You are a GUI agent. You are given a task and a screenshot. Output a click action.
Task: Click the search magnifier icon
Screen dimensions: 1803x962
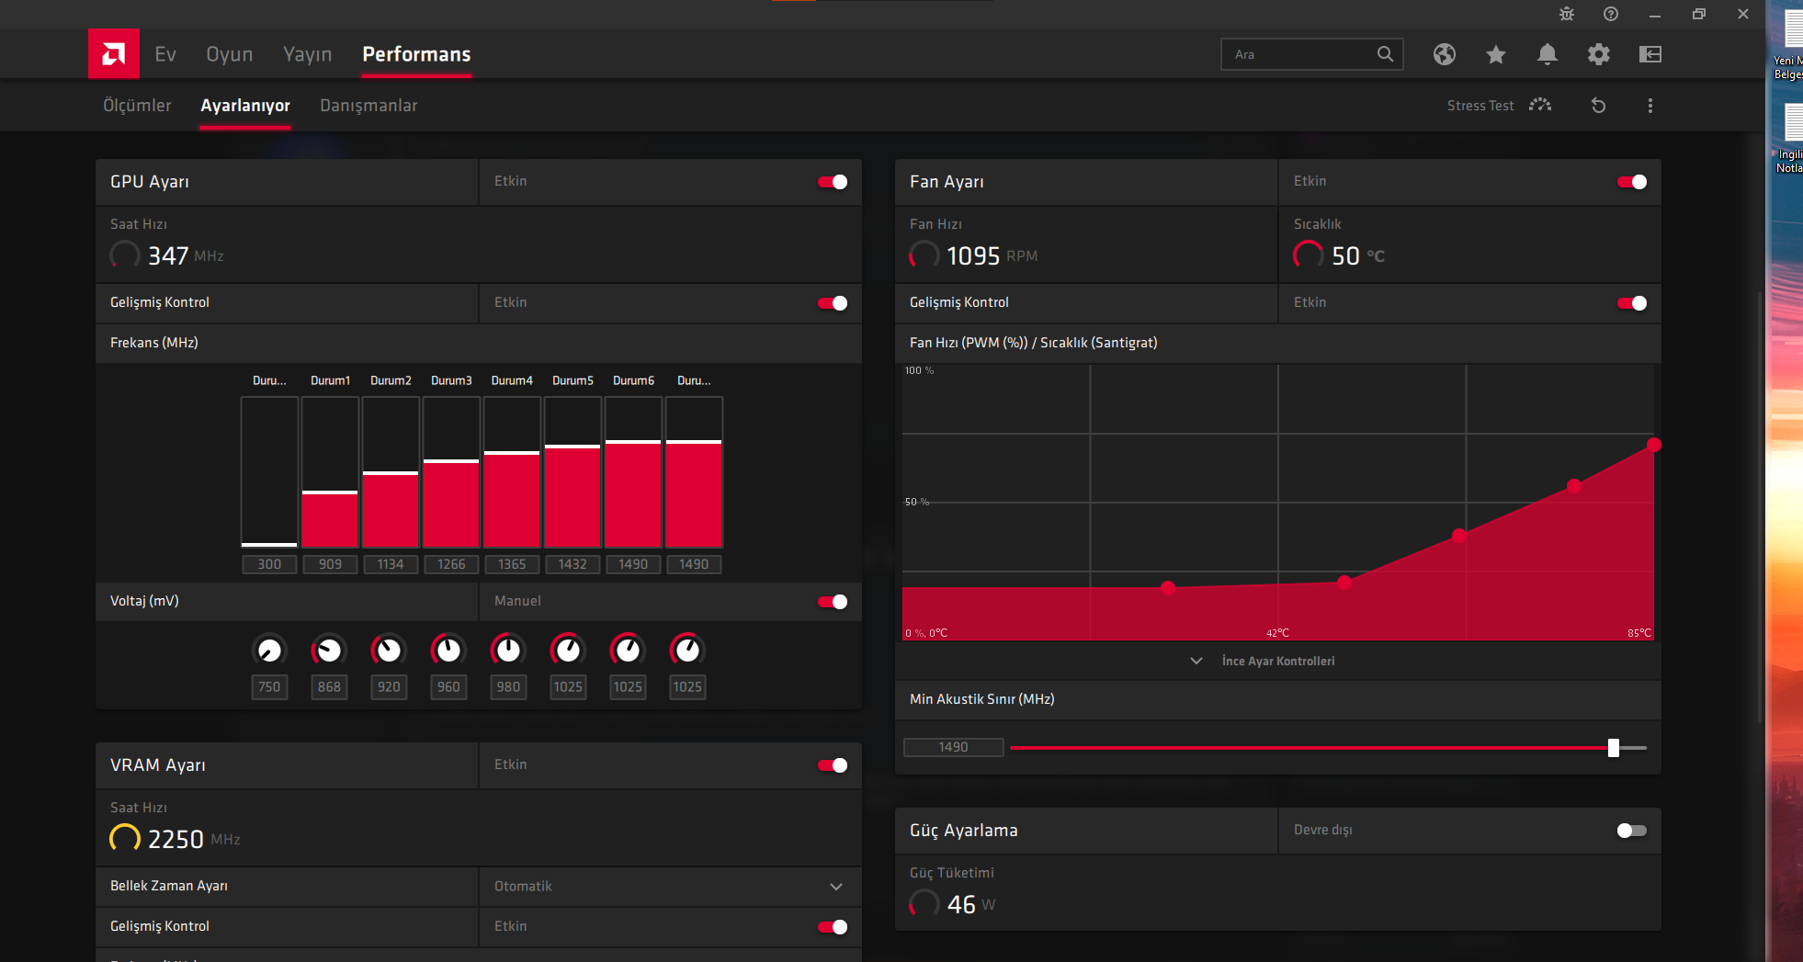point(1385,54)
